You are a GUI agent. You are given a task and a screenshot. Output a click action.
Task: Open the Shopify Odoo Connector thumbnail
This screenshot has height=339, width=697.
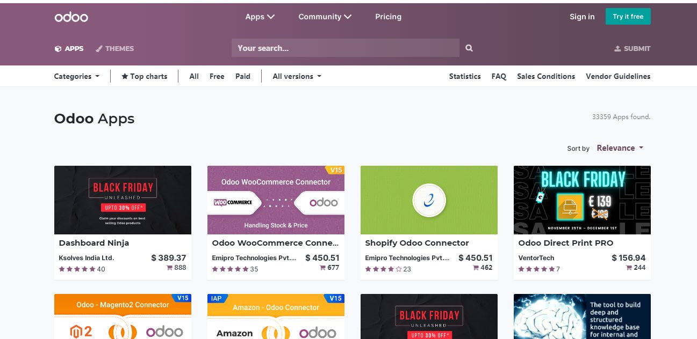pyautogui.click(x=429, y=200)
